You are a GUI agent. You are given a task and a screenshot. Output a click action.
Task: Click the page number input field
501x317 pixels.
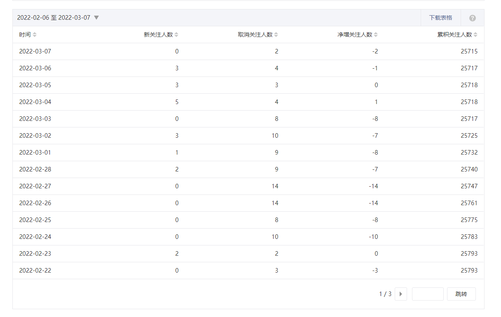click(427, 294)
